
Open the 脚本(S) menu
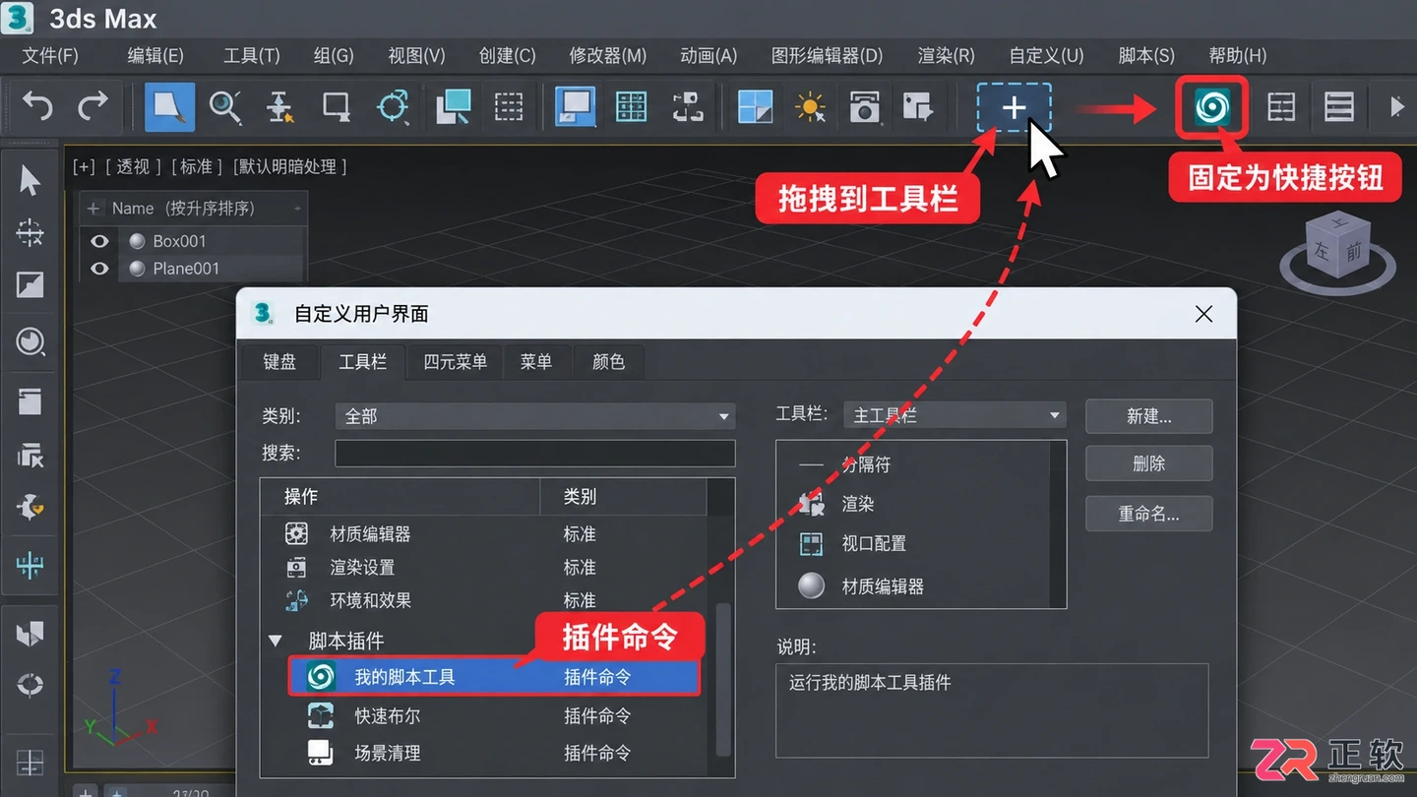pyautogui.click(x=1146, y=56)
